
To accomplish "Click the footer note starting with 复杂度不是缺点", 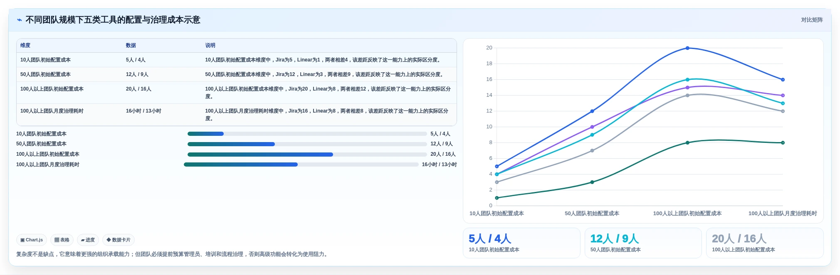I will click(173, 254).
